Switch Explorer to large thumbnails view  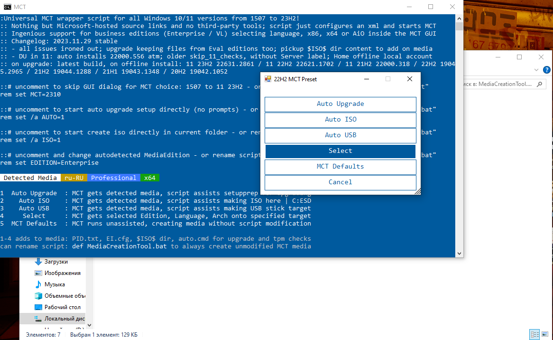pyautogui.click(x=545, y=334)
